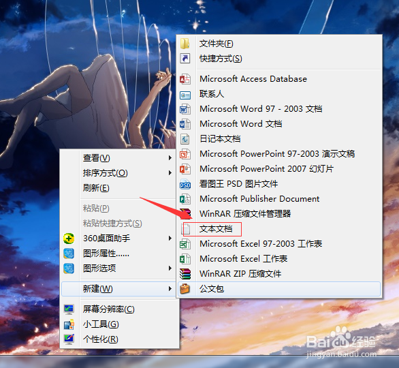Screen dimensions: 399x368
Task: Click the Access database icon
Action: tap(185, 79)
